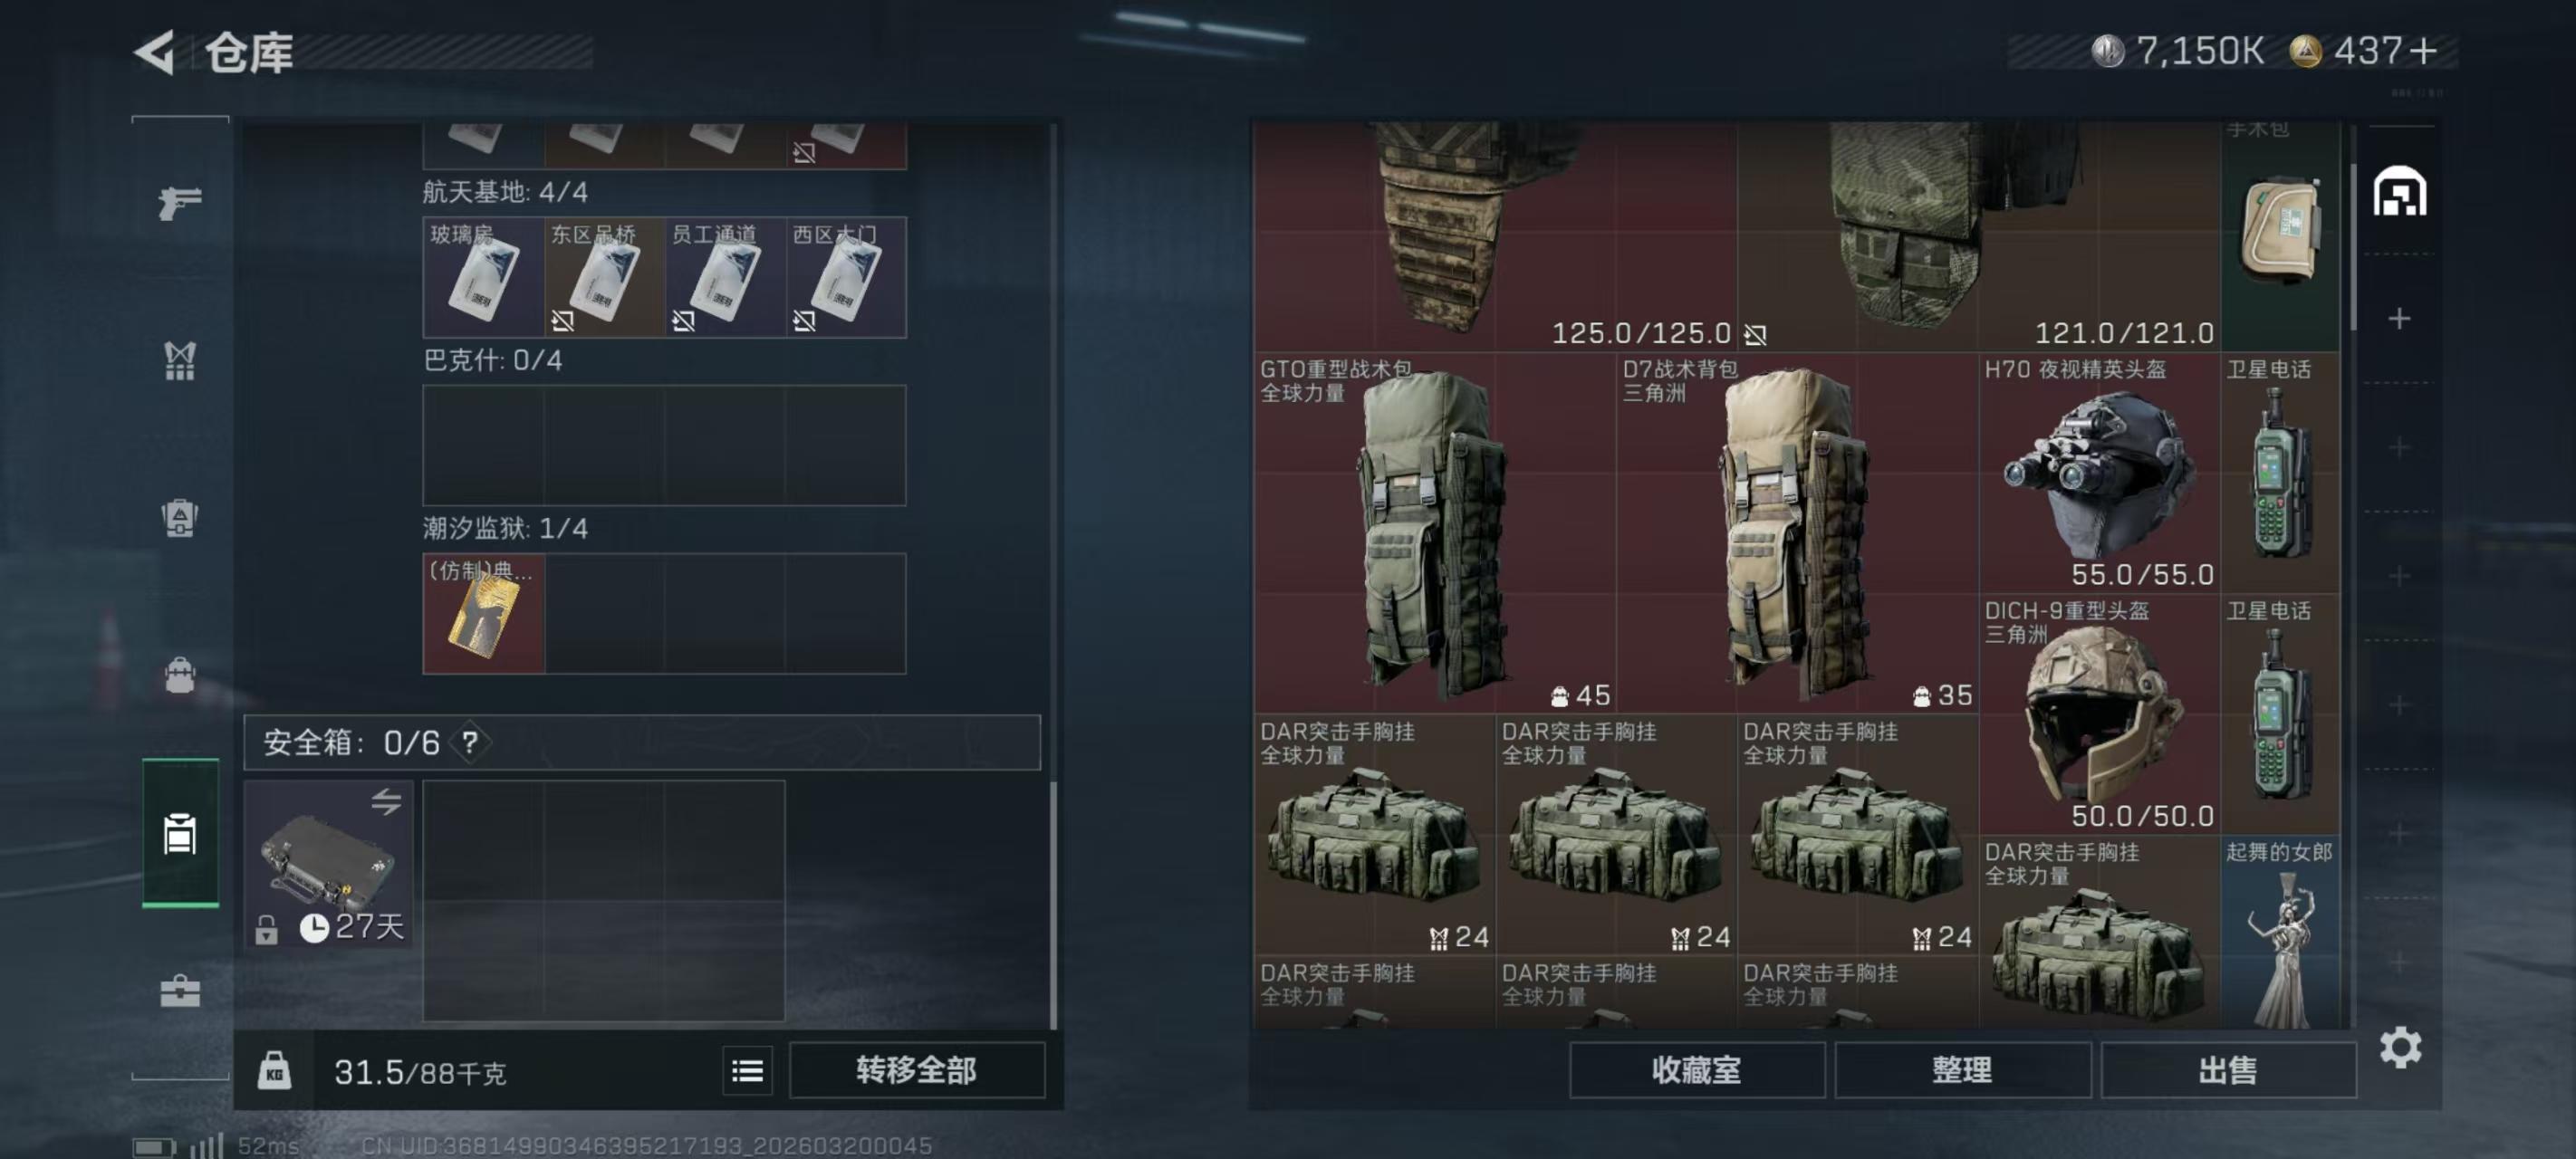
Task: Go back using the arrow beside 仓库
Action: [x=156, y=52]
